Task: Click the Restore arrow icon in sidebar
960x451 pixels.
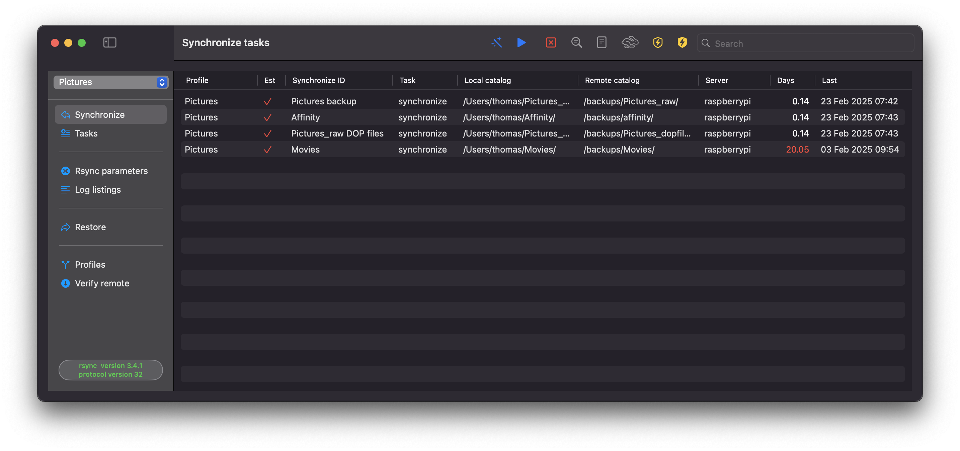Action: [x=66, y=227]
